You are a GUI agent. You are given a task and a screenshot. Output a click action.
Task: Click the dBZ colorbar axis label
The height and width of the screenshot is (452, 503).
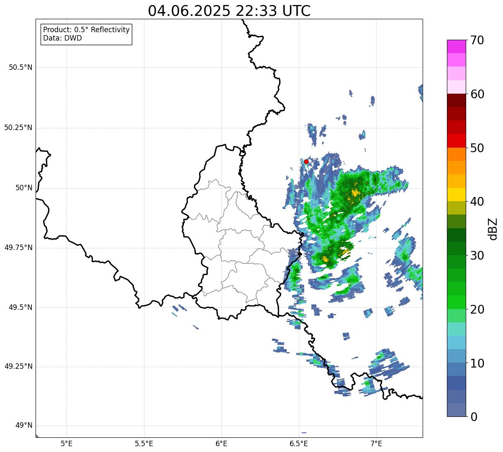point(493,228)
